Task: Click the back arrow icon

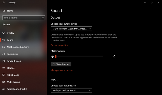Action: (x=4, y=3)
